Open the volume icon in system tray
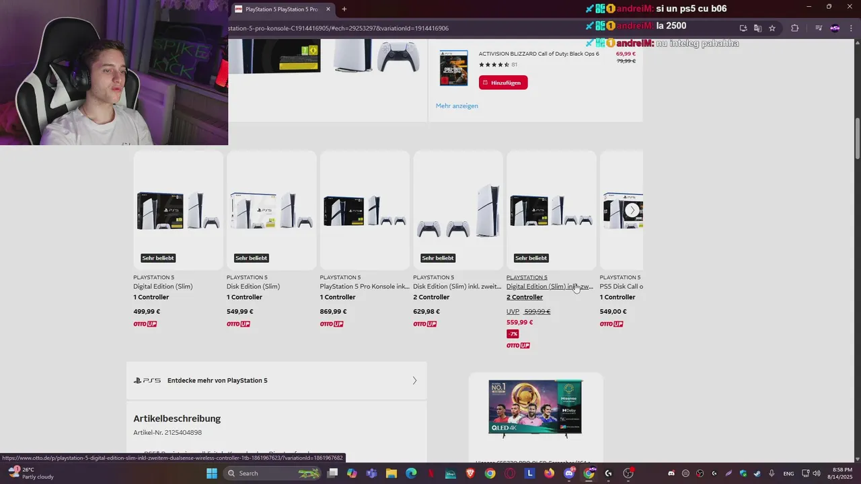Screen dimensions: 861x484 click(x=817, y=473)
